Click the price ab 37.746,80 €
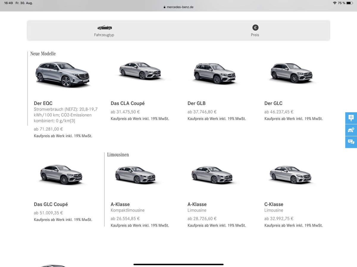Image resolution: width=357 pixels, height=267 pixels. (202, 112)
